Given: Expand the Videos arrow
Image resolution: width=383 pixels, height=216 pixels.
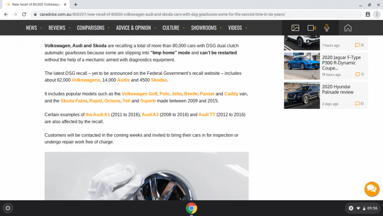Looking at the screenshot, I should [x=246, y=28].
